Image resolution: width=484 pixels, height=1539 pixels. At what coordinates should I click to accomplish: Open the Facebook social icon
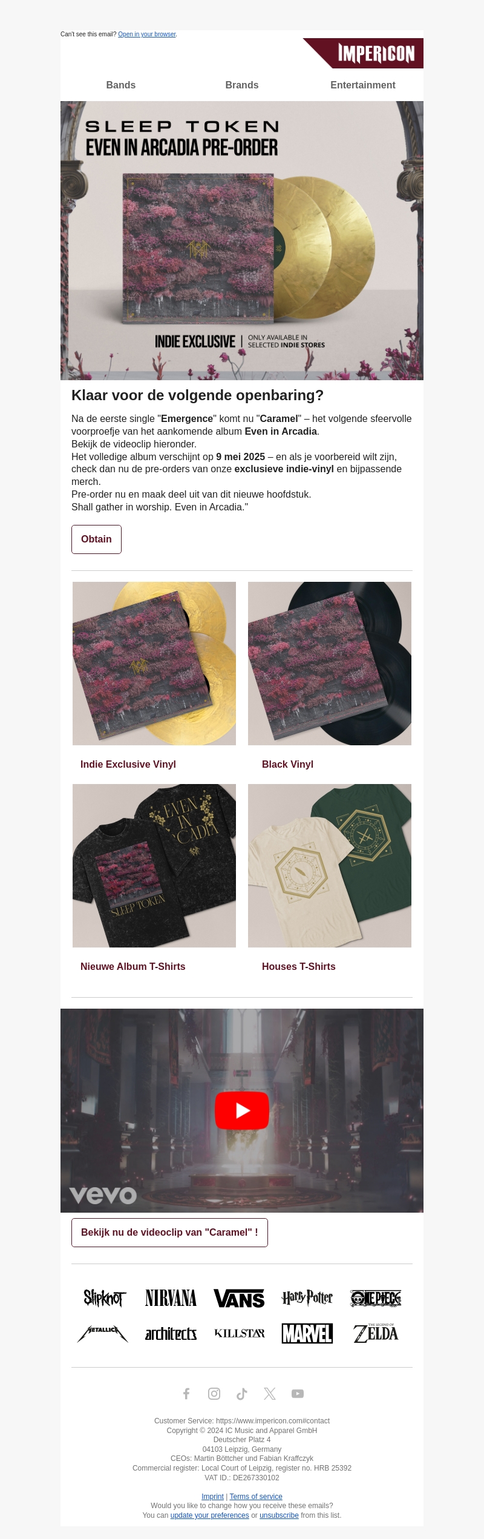click(x=186, y=1394)
